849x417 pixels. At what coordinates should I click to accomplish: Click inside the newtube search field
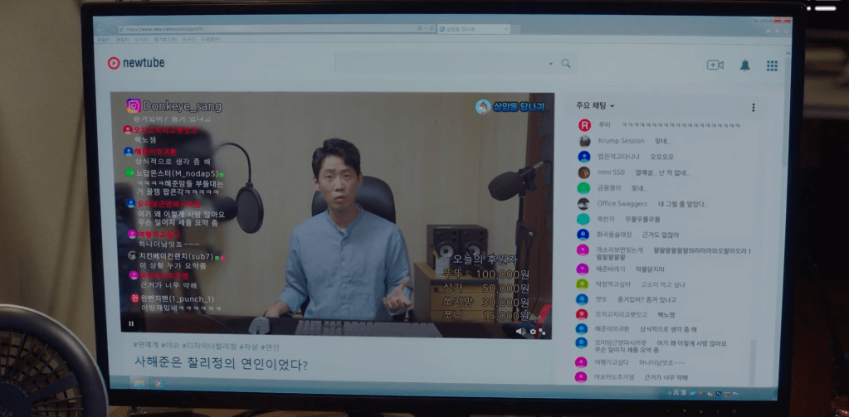[x=440, y=64]
